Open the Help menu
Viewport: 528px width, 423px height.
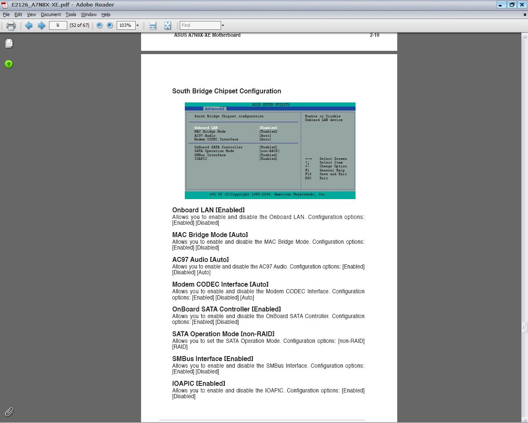tap(106, 14)
